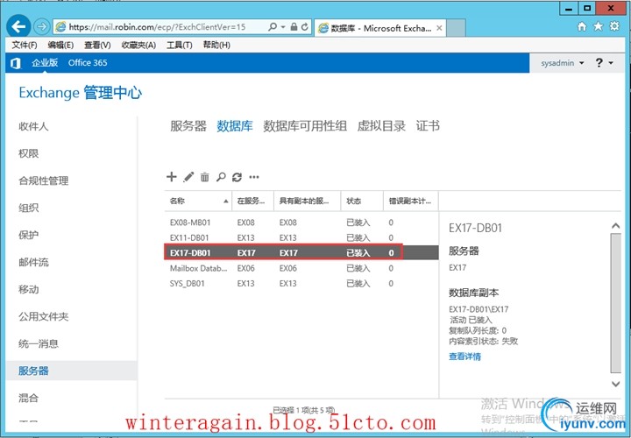Select the Mailbox Datab... row
The width and height of the screenshot is (631, 438).
click(x=301, y=268)
